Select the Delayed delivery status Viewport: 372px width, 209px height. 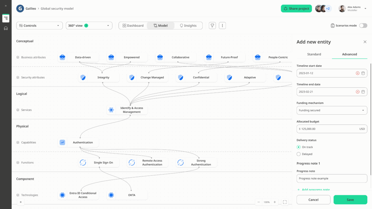tap(299, 154)
